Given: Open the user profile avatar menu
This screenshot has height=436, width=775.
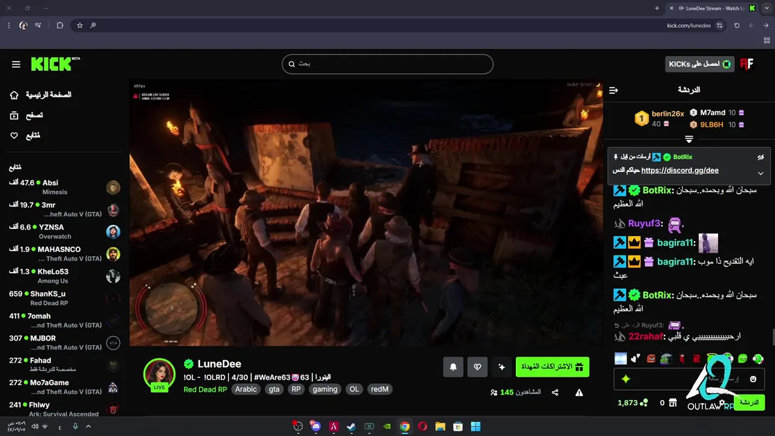Looking at the screenshot, I should tap(747, 64).
